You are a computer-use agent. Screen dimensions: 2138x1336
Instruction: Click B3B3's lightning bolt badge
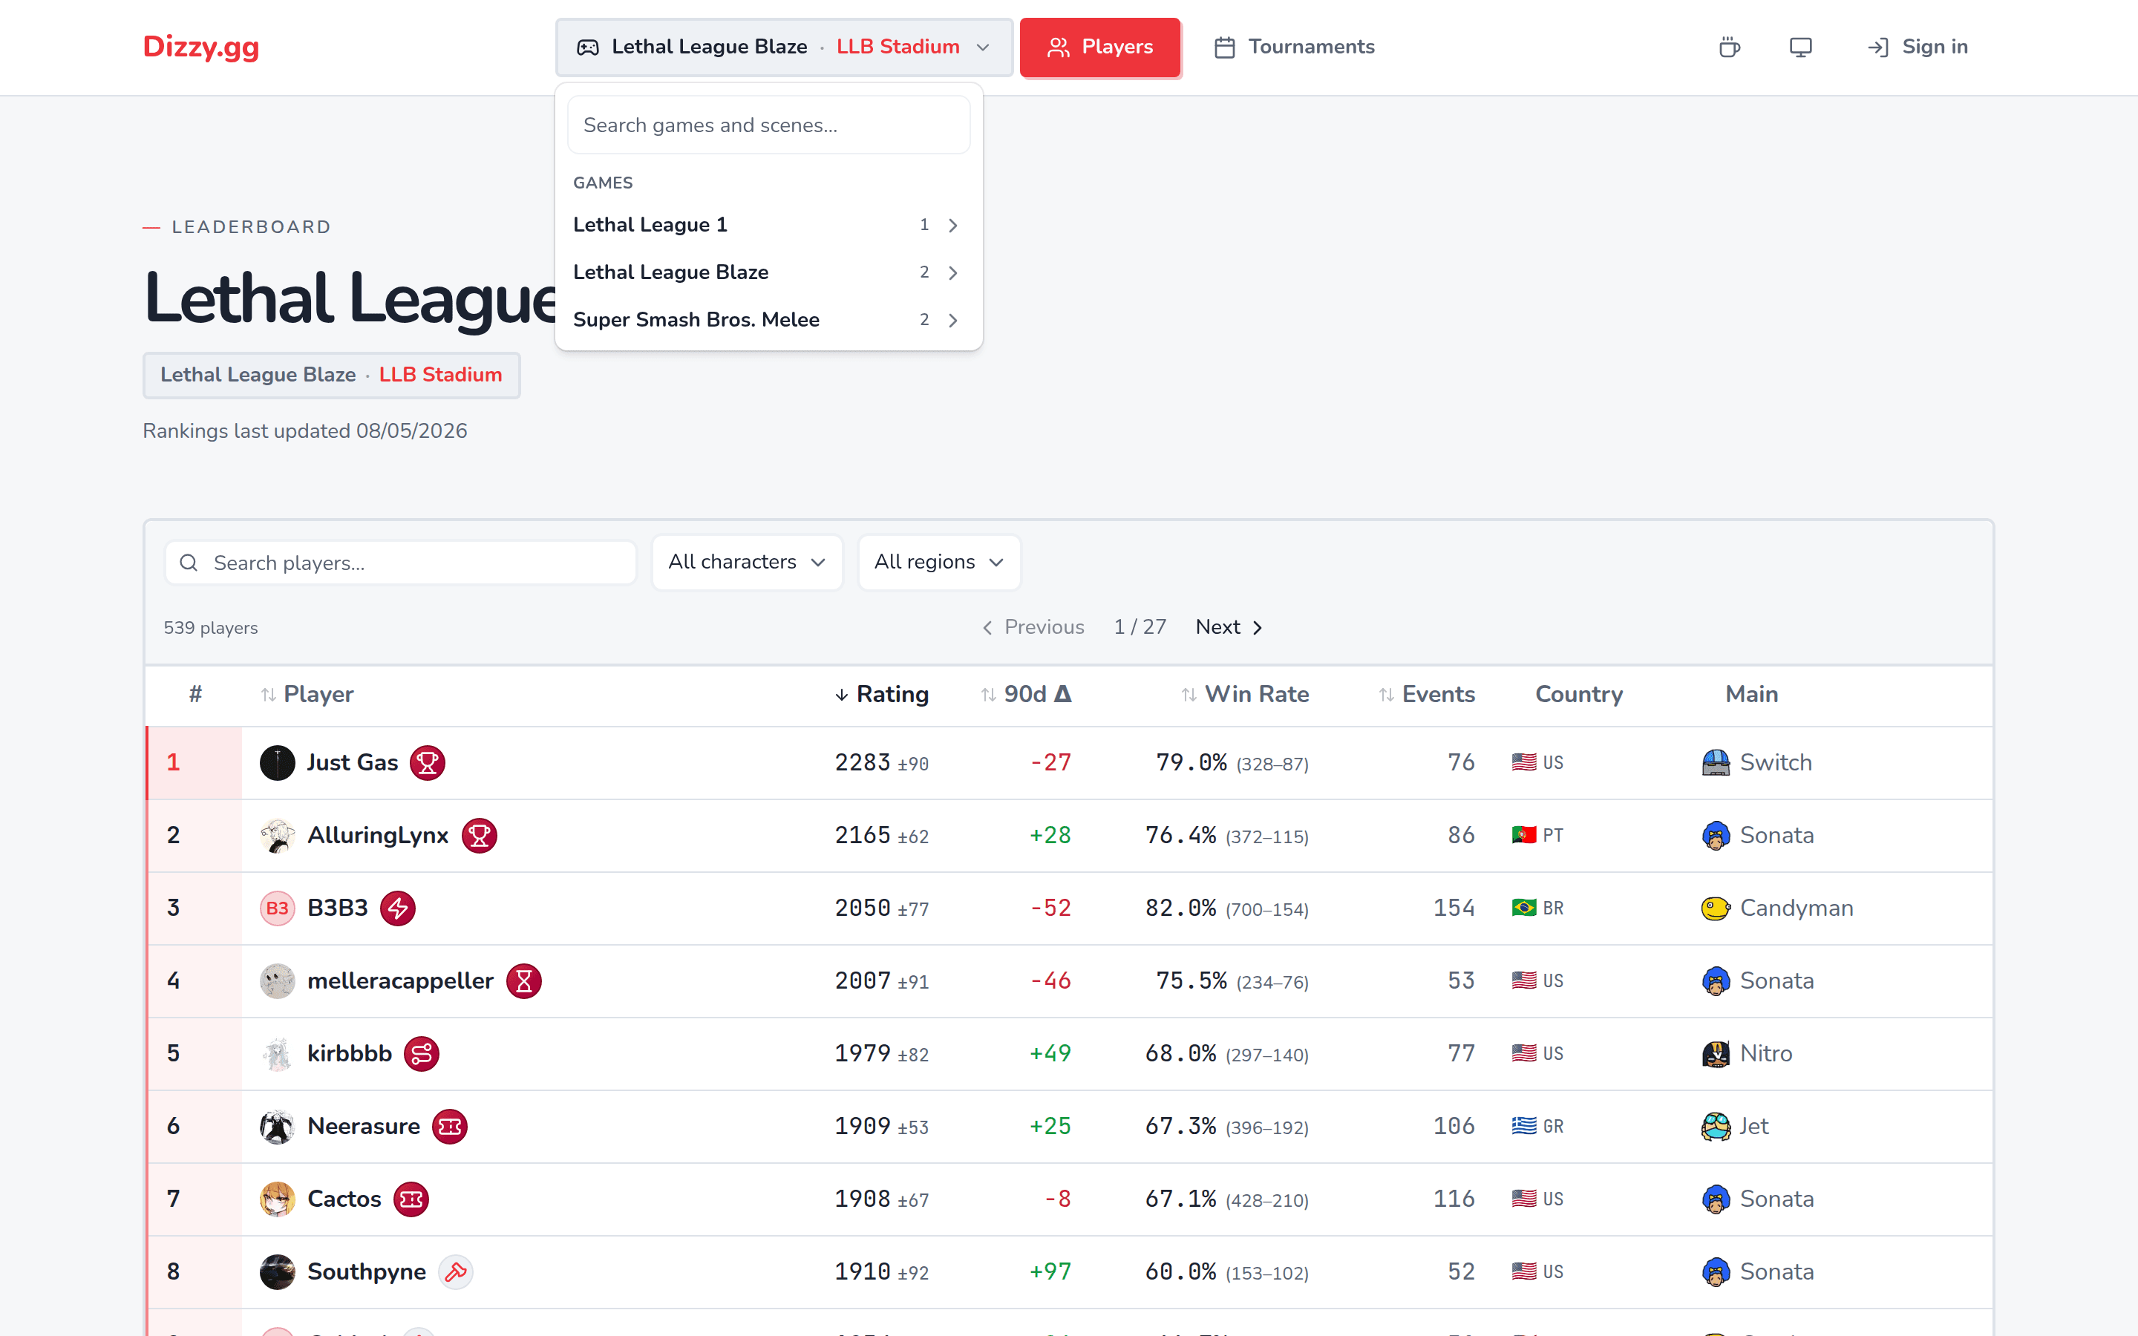(x=398, y=908)
